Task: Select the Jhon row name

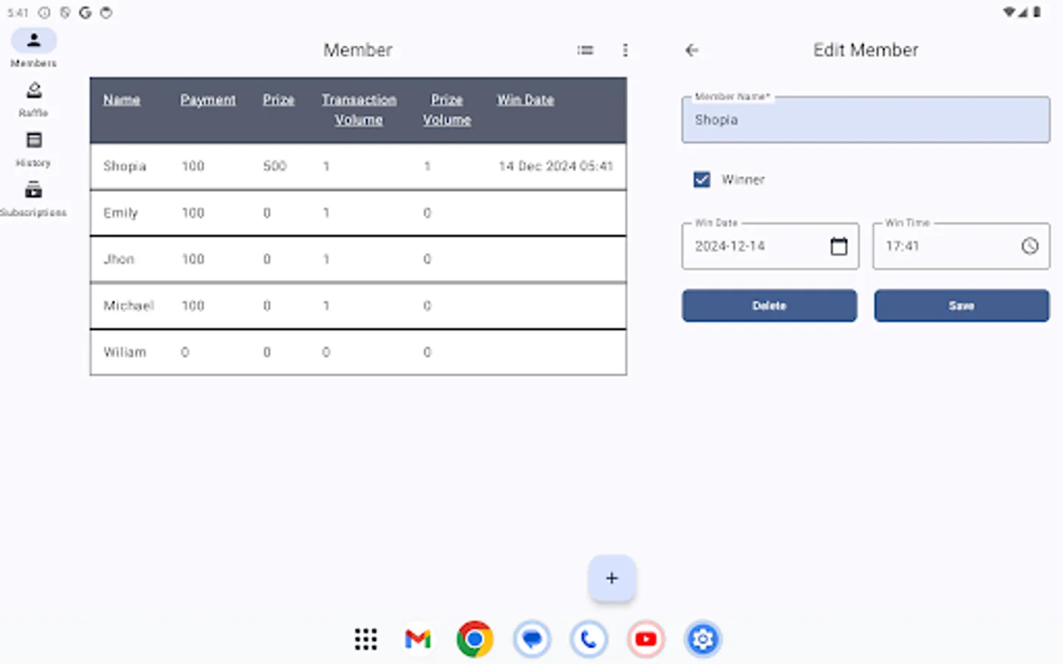Action: [x=119, y=259]
